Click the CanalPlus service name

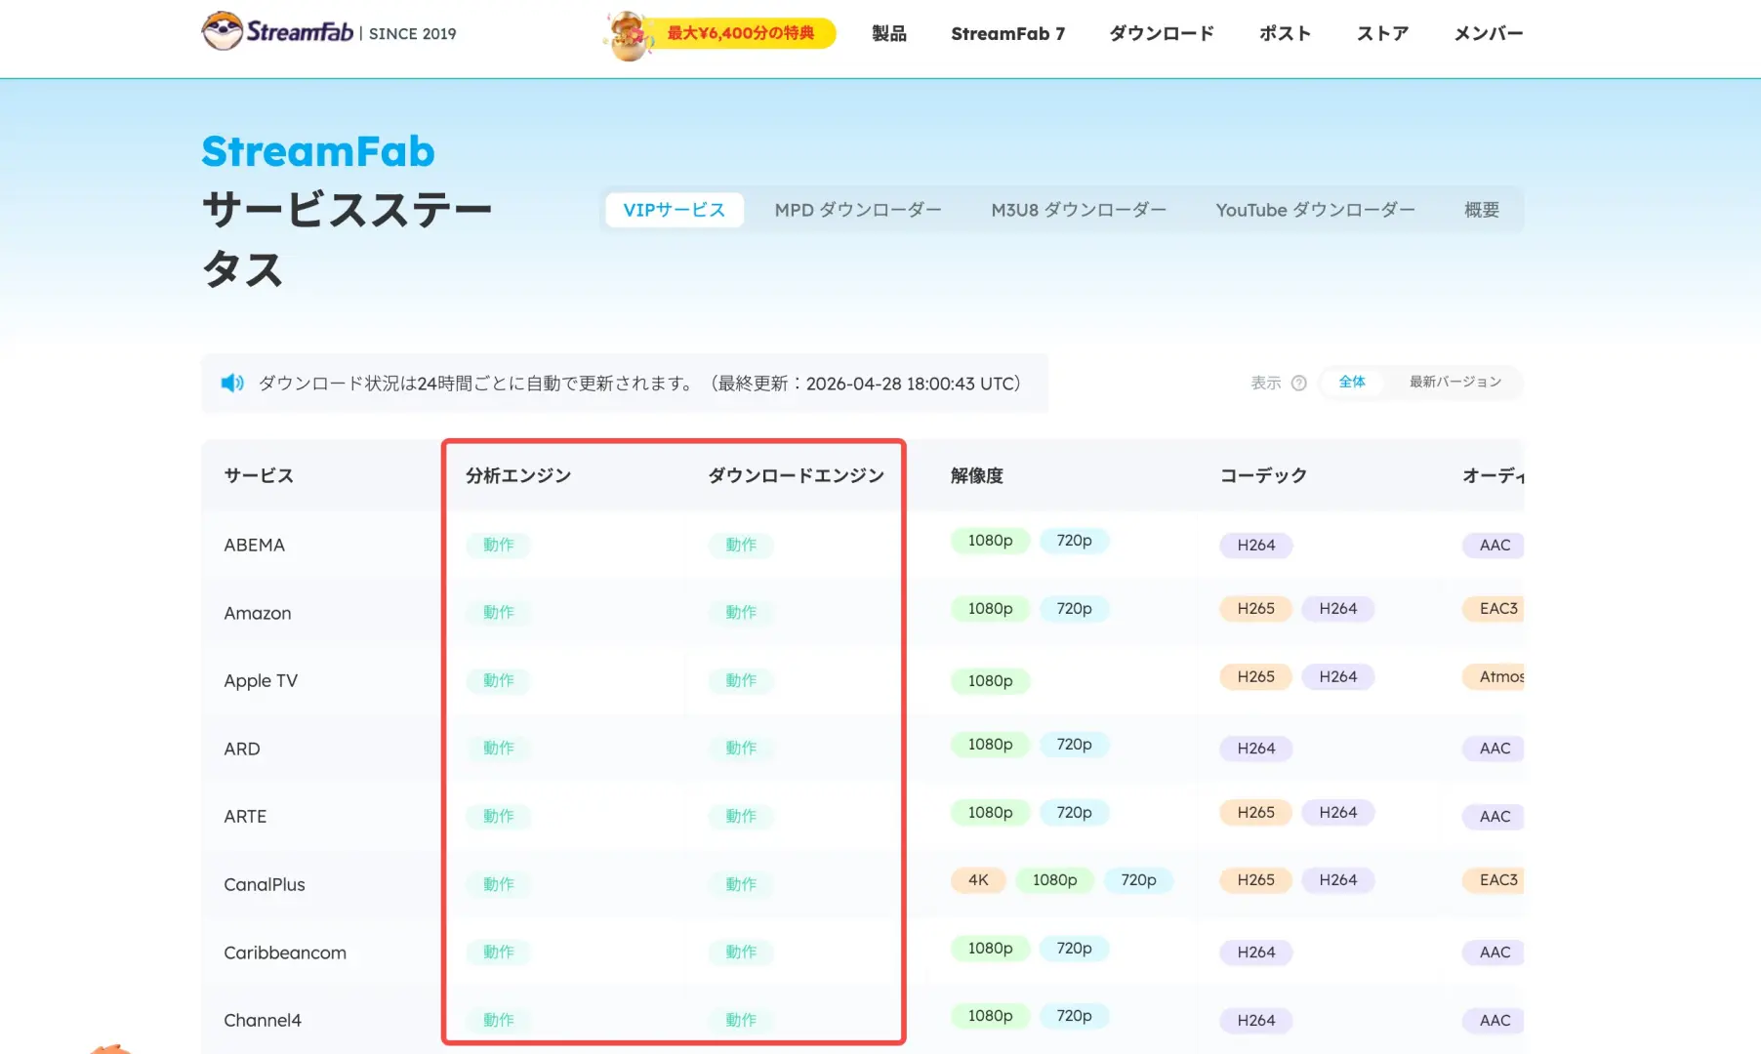click(265, 884)
